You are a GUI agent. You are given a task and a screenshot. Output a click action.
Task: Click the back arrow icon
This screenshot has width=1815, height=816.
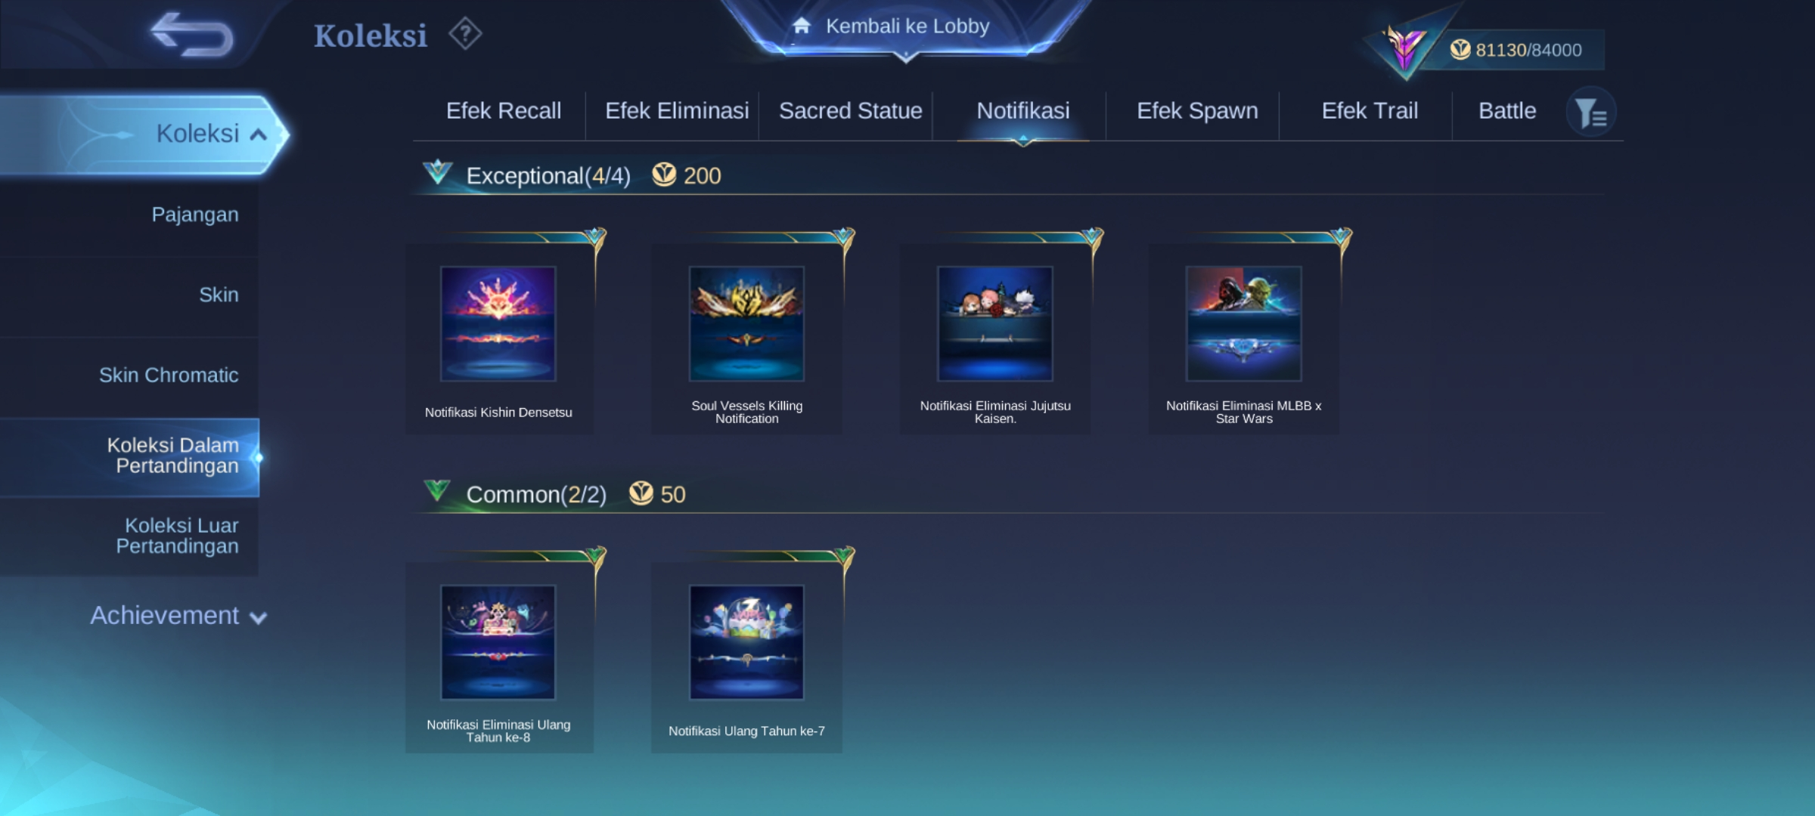click(x=192, y=35)
